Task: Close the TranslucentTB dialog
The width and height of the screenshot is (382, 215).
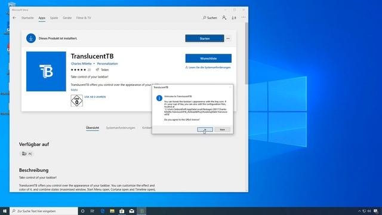Action: tap(230, 87)
